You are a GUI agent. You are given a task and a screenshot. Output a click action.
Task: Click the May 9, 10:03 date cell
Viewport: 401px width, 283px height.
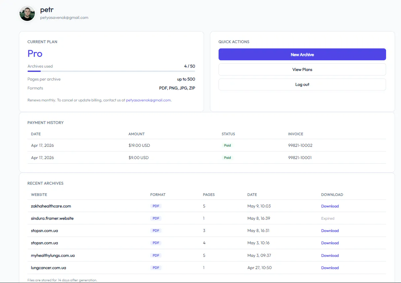[x=259, y=206]
